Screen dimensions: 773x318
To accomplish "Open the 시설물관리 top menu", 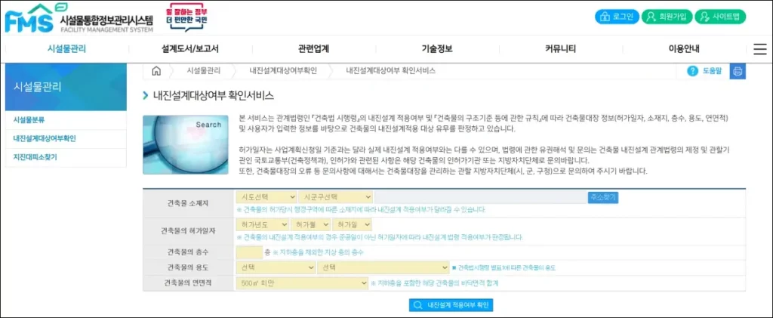I will pos(66,49).
